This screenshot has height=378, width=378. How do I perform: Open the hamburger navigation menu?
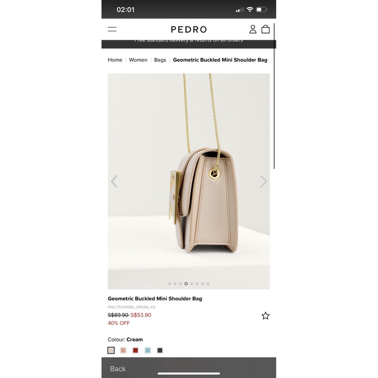112,29
